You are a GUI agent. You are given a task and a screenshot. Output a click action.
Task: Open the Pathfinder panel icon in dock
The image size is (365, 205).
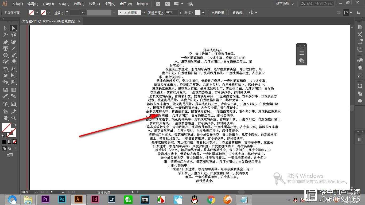click(360, 93)
